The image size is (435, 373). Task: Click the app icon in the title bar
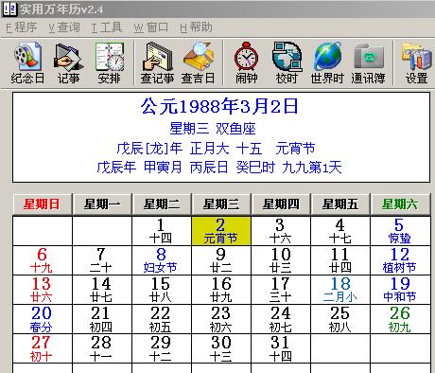coord(9,9)
